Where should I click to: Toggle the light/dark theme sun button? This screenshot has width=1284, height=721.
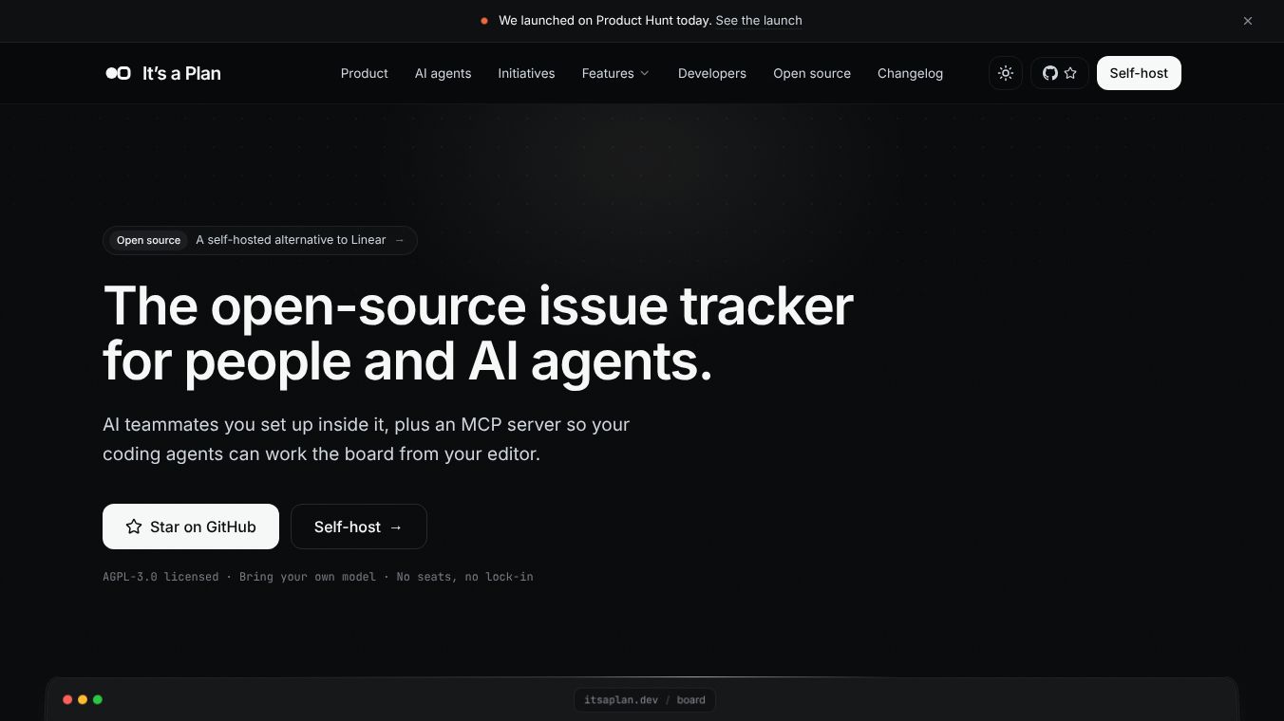tap(1006, 73)
